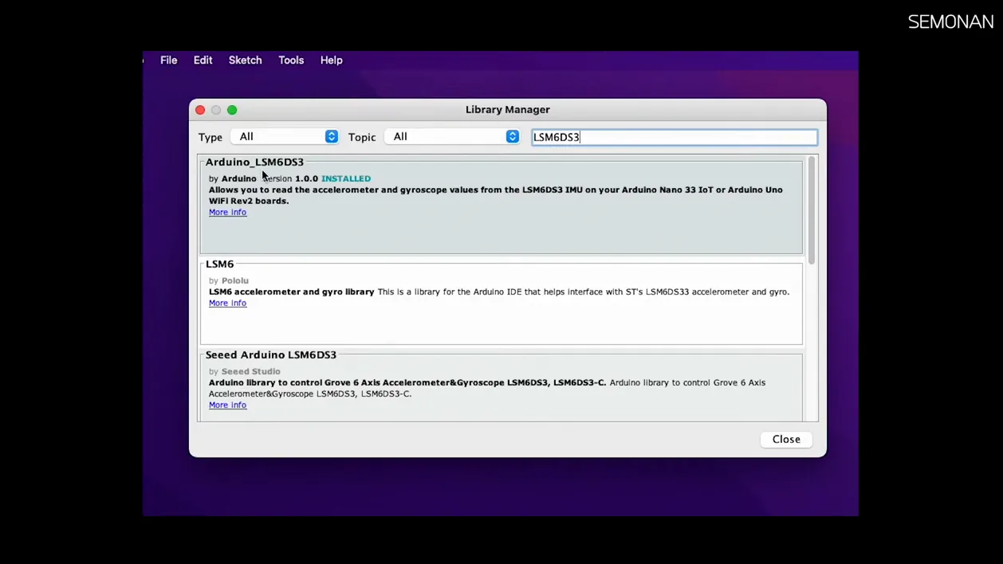Select the LSM6 library entry title
Screen dimensions: 1003x564
(219, 264)
